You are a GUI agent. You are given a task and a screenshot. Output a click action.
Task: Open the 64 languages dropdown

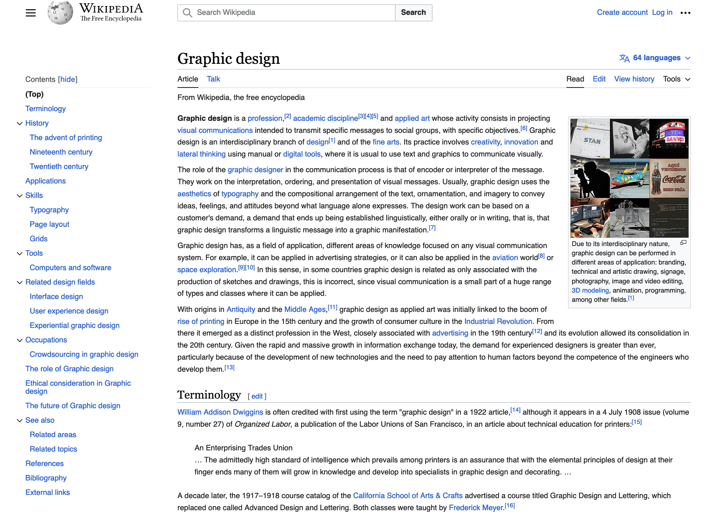655,58
